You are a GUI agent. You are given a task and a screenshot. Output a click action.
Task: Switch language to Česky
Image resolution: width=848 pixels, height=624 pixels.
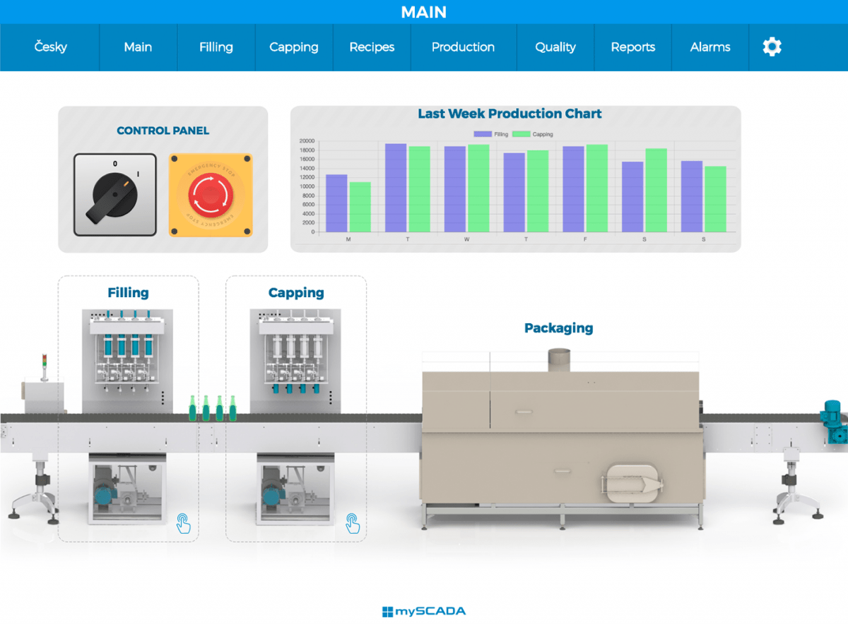click(x=50, y=47)
